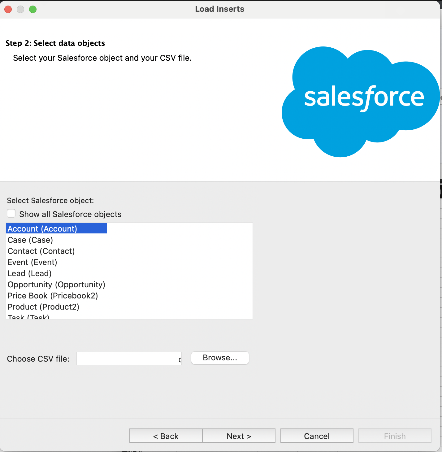The image size is (442, 452).
Task: Click the Choose CSV file input field
Action: (x=129, y=359)
